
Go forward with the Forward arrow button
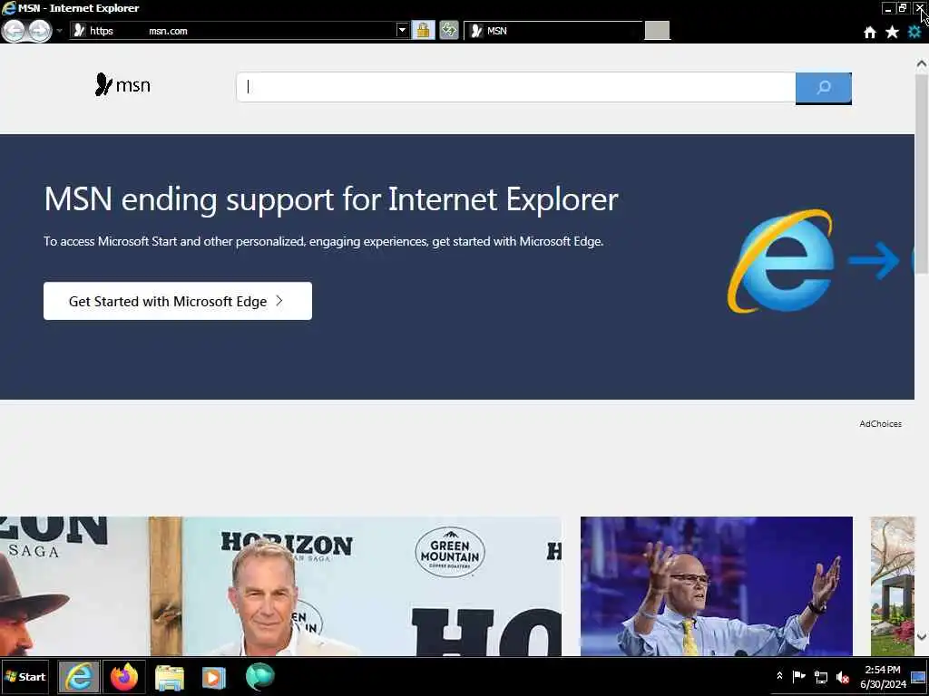pos(40,31)
